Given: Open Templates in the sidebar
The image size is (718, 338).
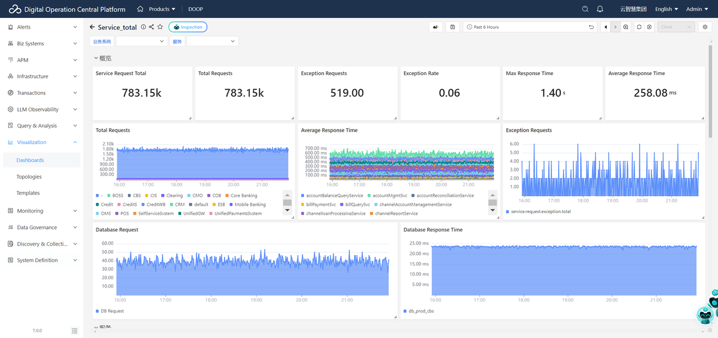Looking at the screenshot, I should [x=42, y=193].
